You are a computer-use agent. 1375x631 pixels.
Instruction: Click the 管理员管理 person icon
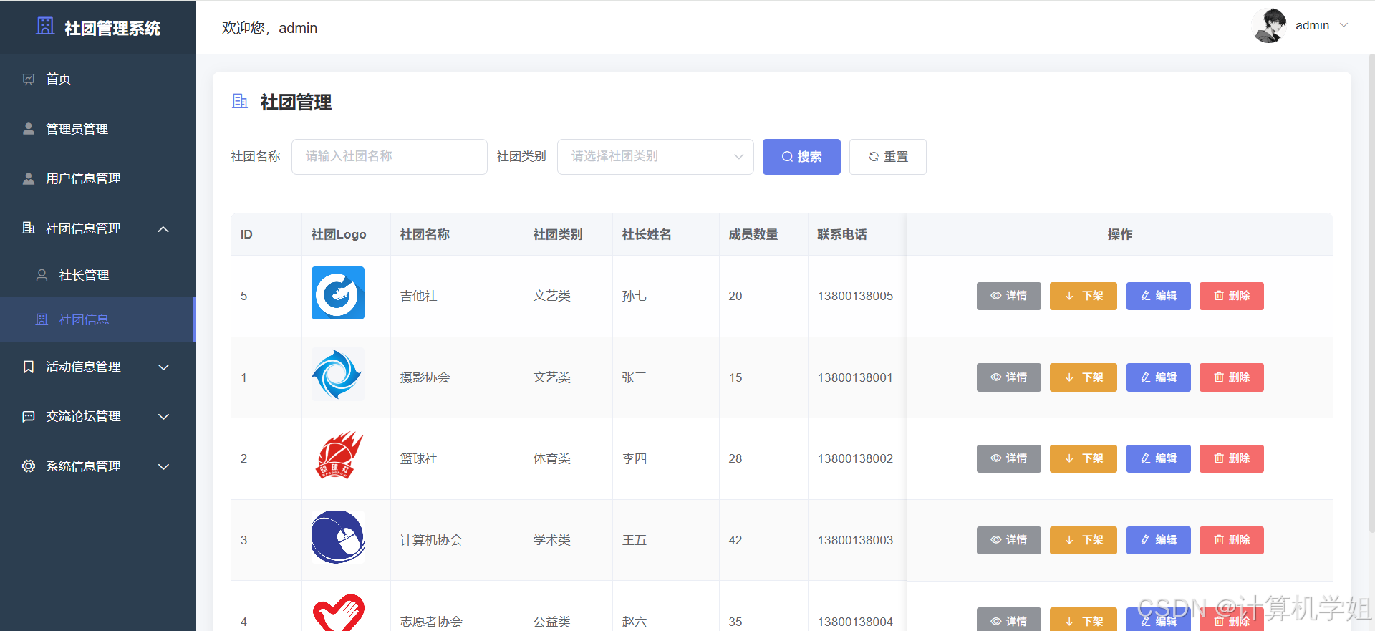[x=29, y=129]
